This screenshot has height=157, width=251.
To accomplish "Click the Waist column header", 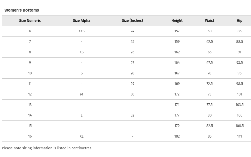I will [209, 21].
